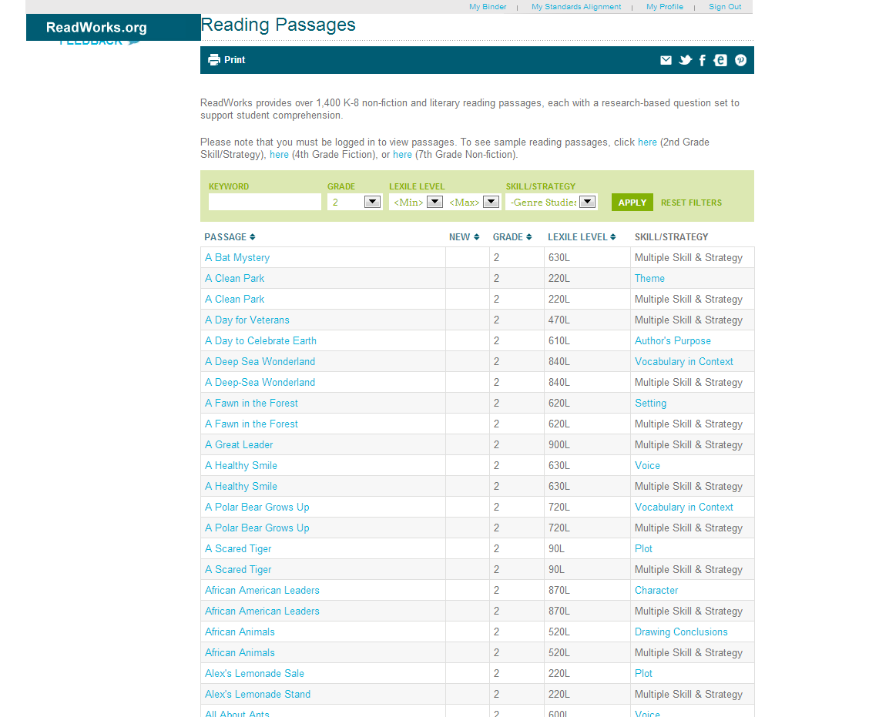879x717 pixels.
Task: Share the passages on Twitter
Action: pyautogui.click(x=685, y=59)
